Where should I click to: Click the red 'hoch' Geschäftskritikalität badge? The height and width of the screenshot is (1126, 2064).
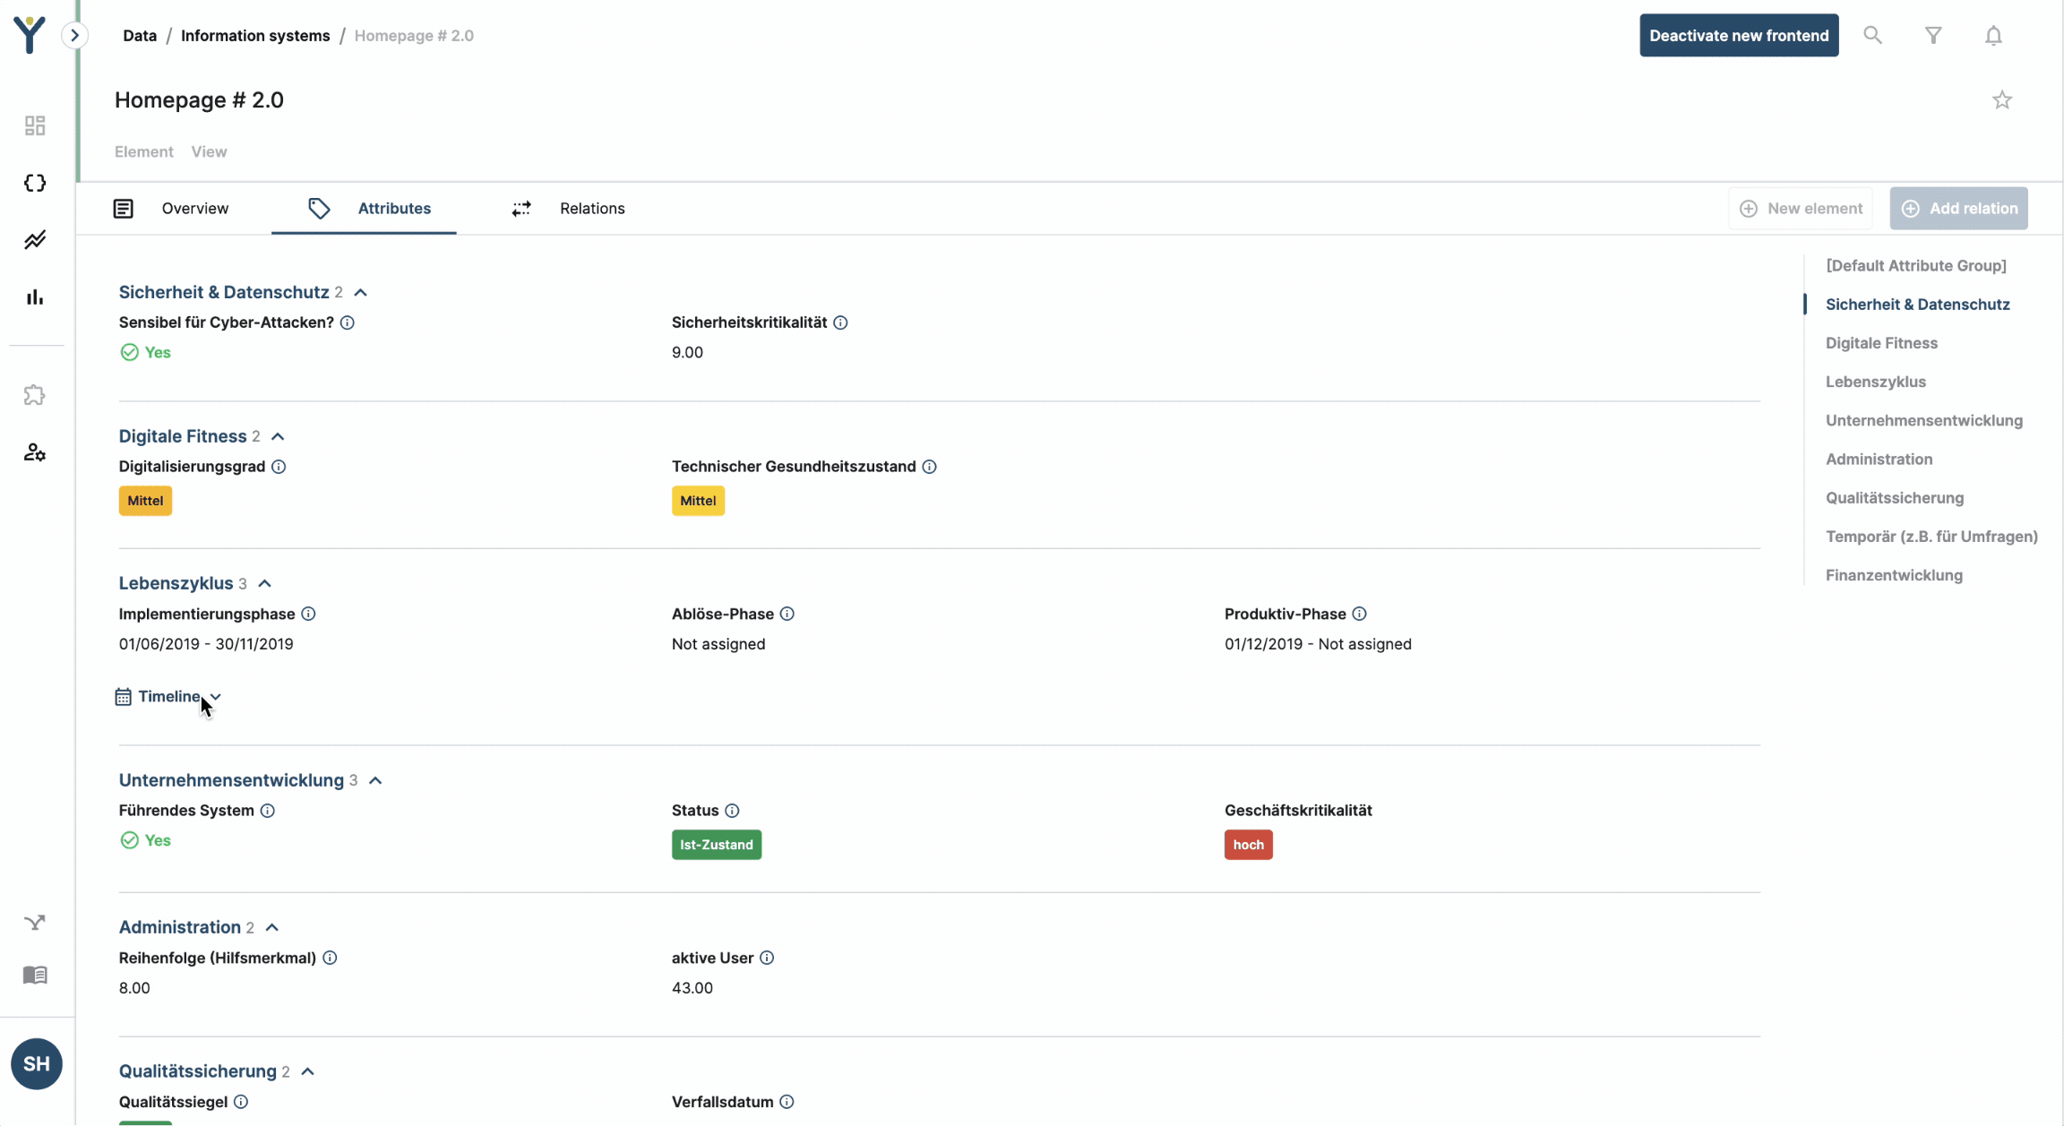tap(1248, 845)
